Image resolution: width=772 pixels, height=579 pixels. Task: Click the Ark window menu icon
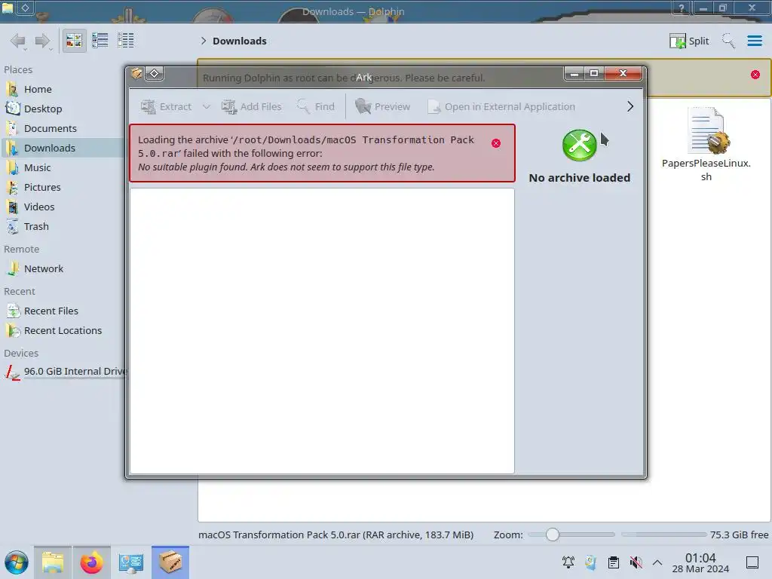pyautogui.click(x=136, y=74)
